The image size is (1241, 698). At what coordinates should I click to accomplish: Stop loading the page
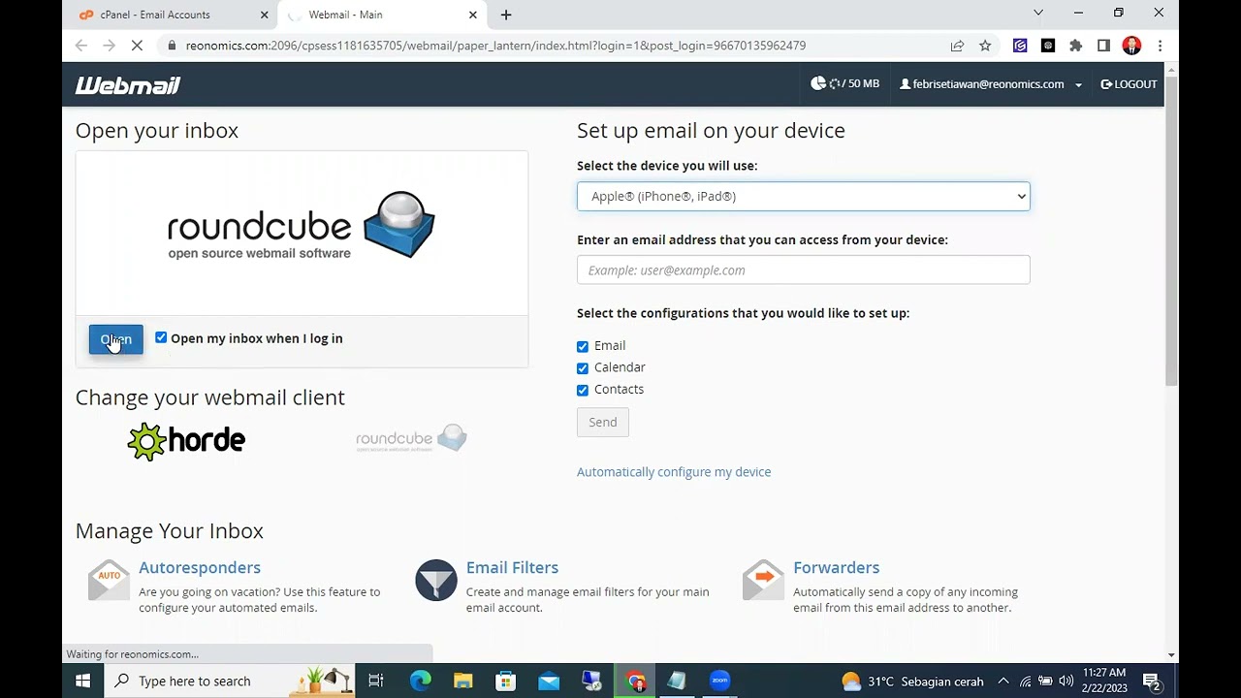[137, 46]
